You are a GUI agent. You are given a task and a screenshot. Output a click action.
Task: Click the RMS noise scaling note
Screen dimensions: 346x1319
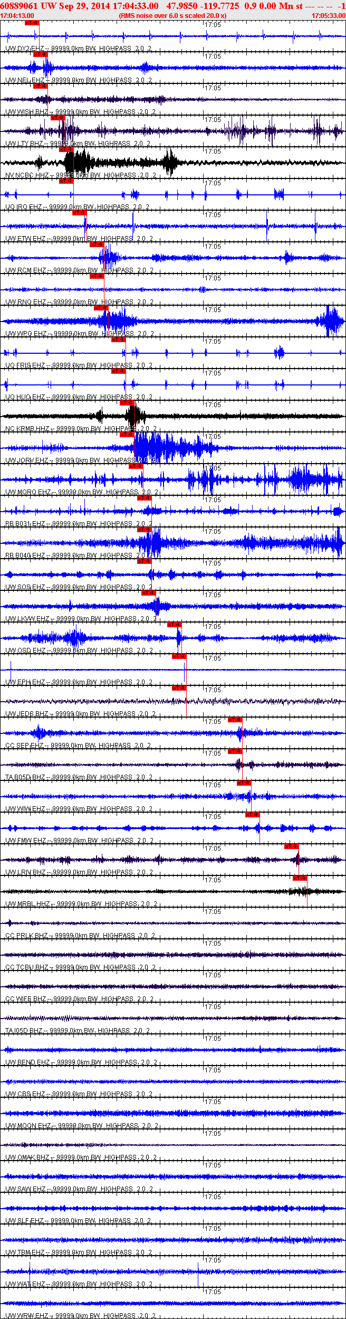click(173, 16)
